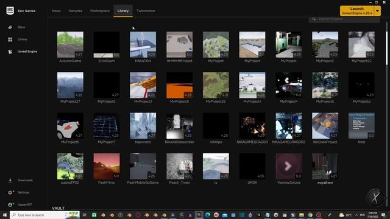Click the NIKAGAMEGRAGOR project name
Screen dimensions: 390x219
[252, 142]
